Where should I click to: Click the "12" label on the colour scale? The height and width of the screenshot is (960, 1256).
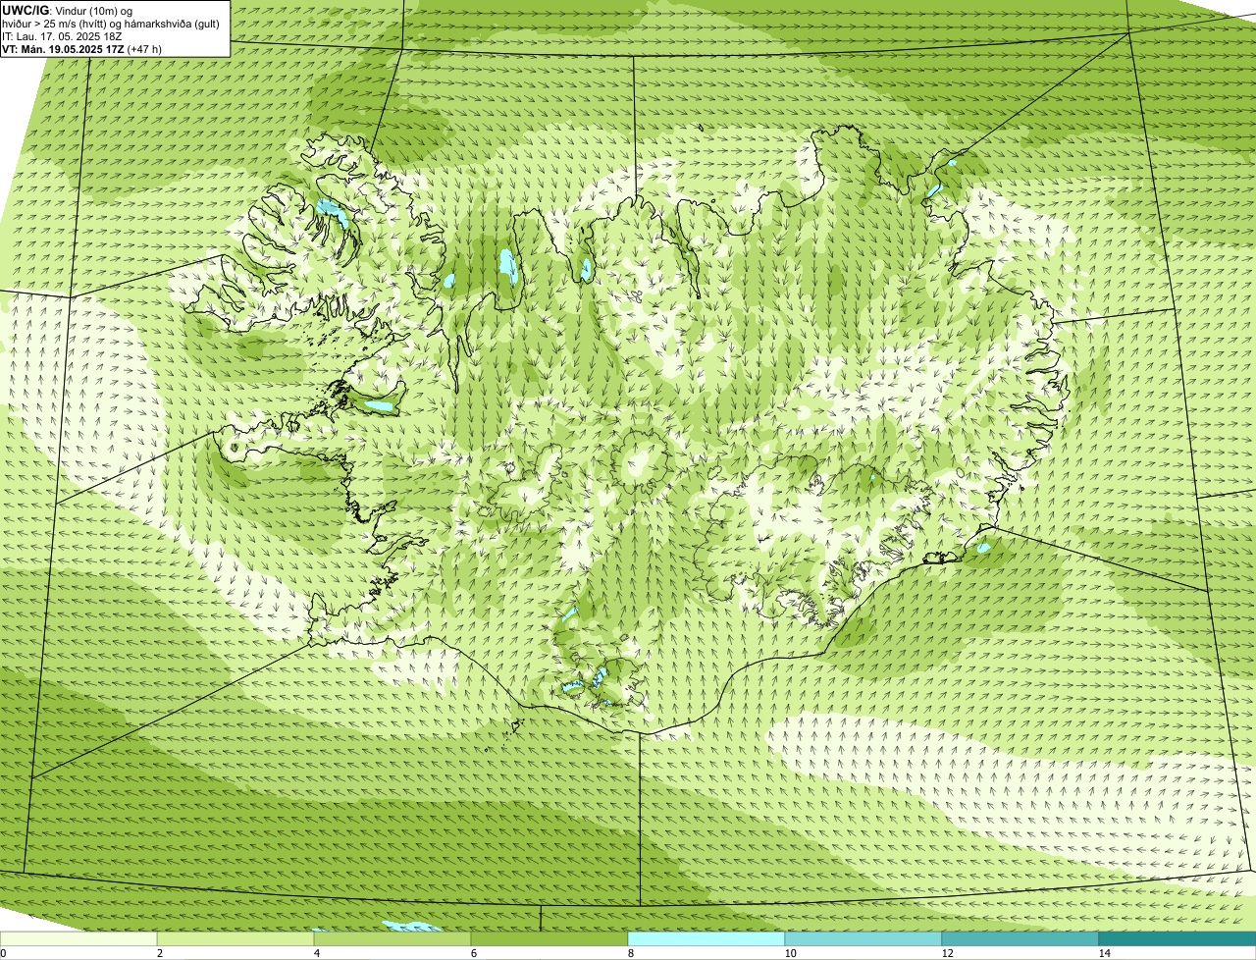947,953
